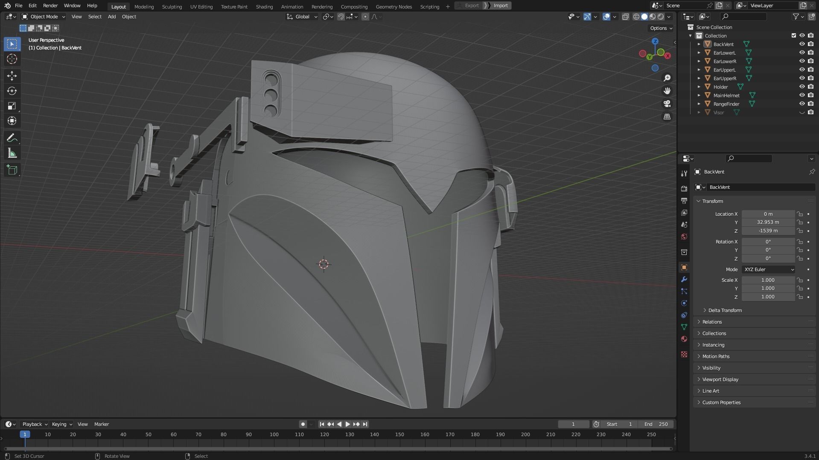The image size is (819, 460).
Task: Toggle camera view icon
Action: click(x=667, y=104)
